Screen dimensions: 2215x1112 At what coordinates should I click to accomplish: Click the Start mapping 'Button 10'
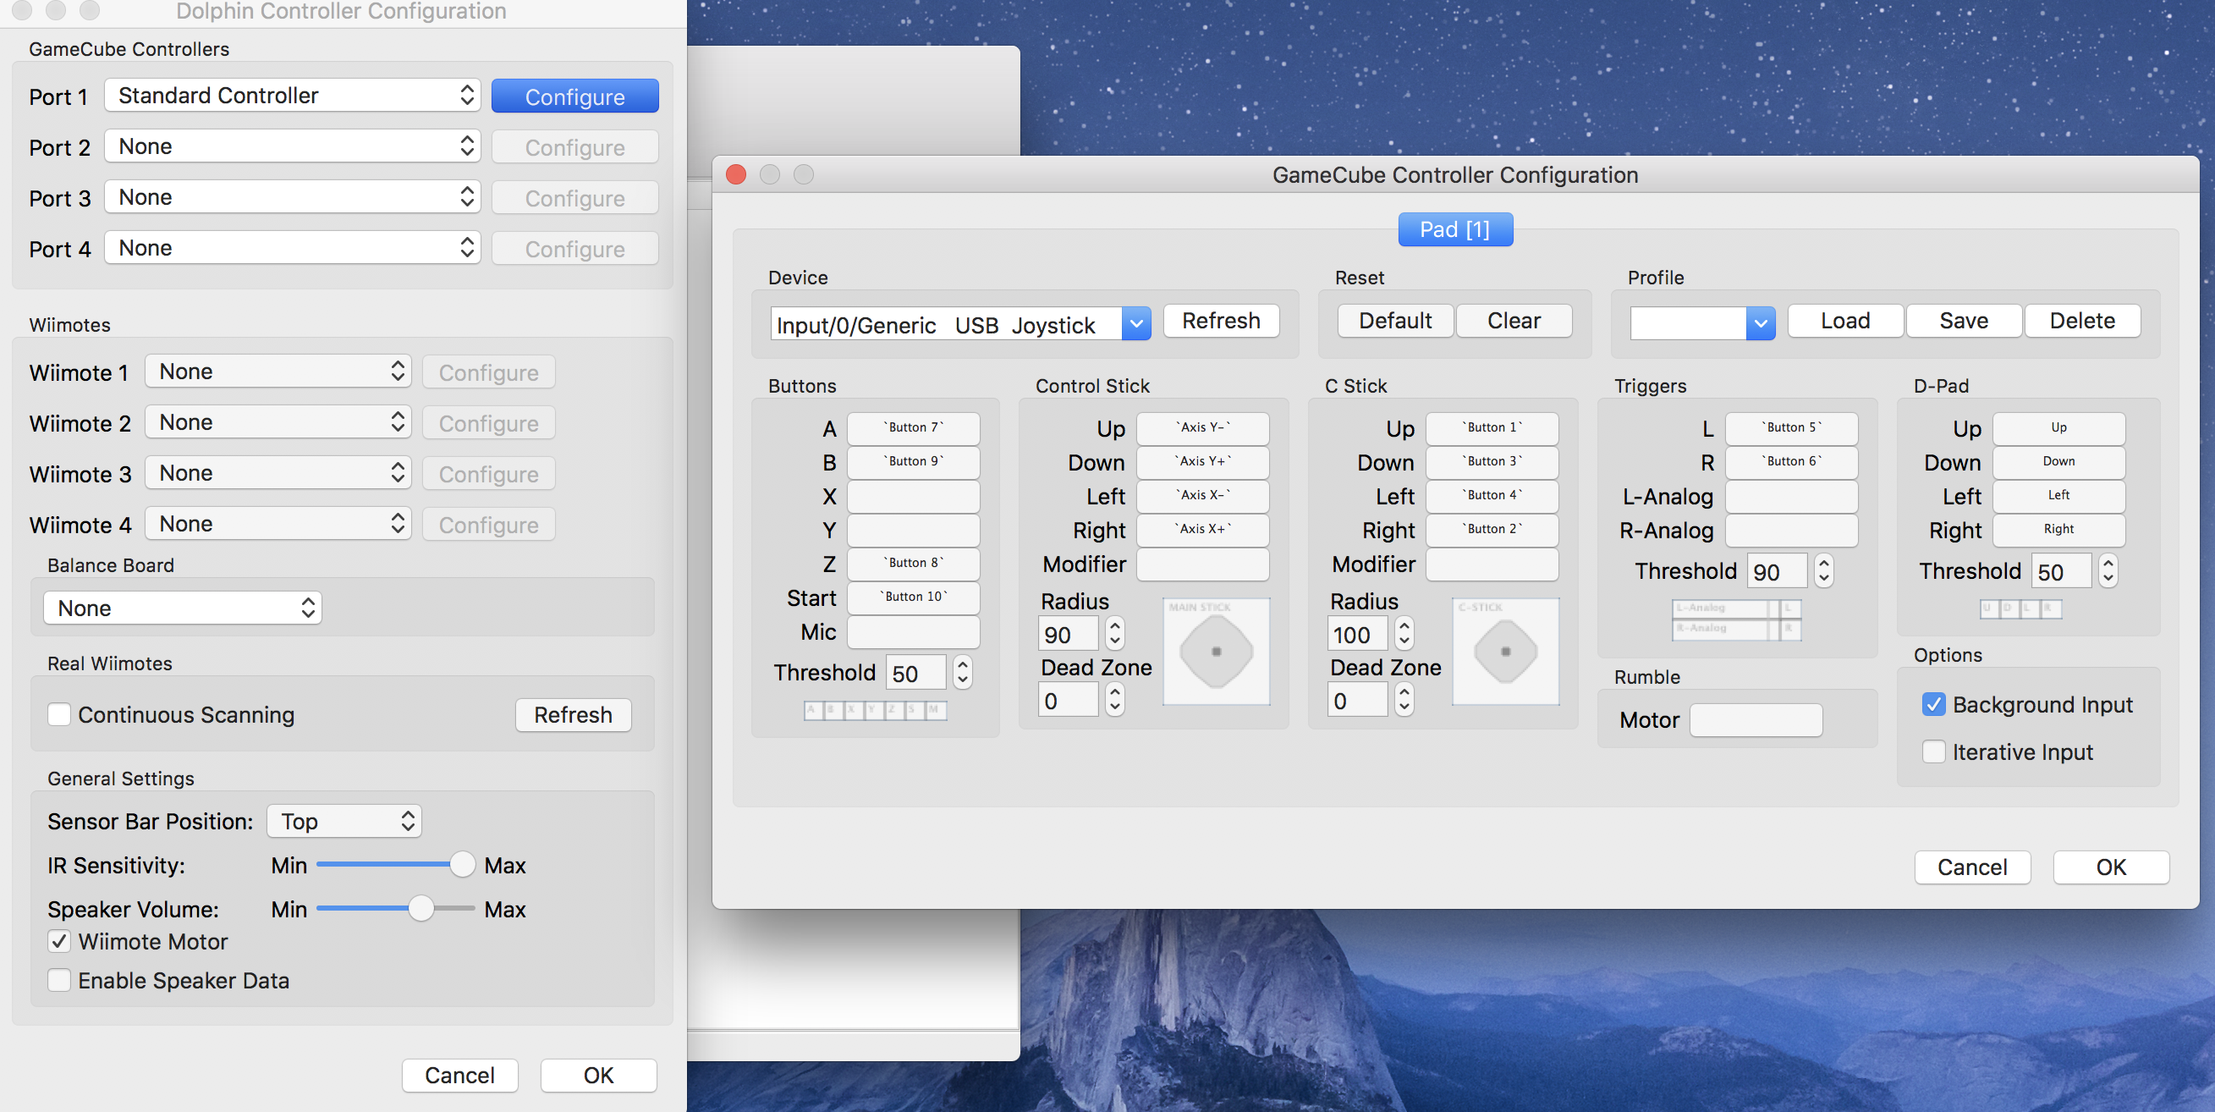pos(913,597)
